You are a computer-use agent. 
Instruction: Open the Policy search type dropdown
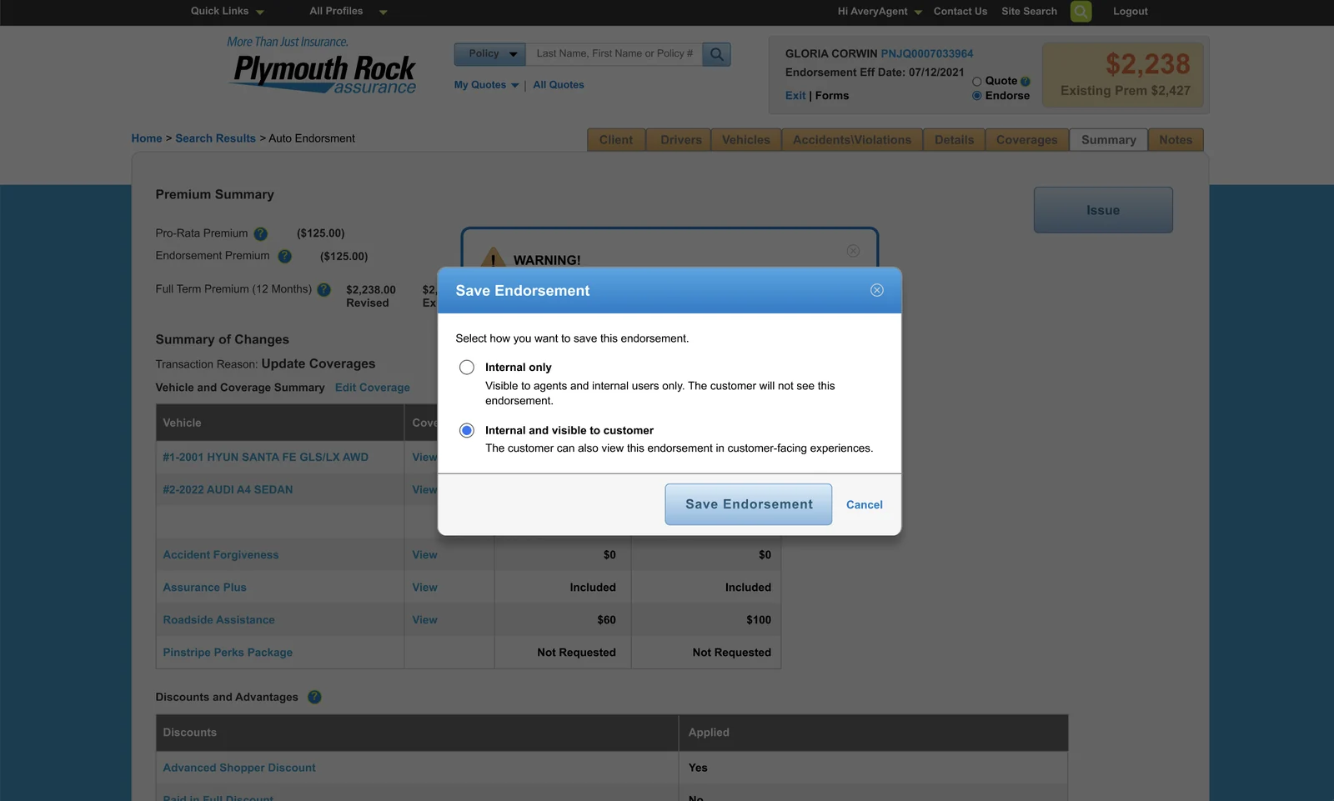click(x=490, y=54)
